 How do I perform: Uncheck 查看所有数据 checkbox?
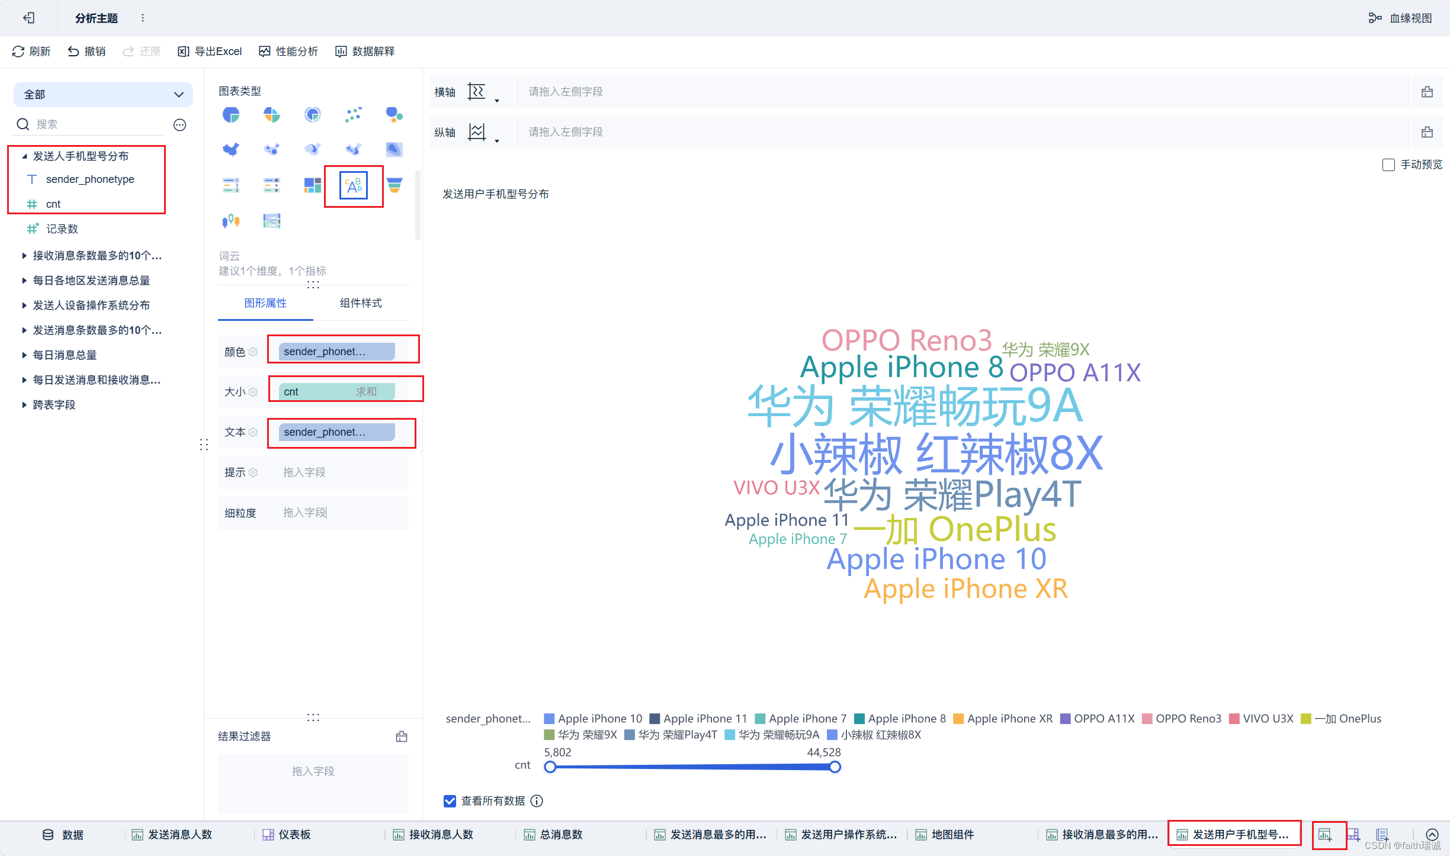[x=450, y=801]
